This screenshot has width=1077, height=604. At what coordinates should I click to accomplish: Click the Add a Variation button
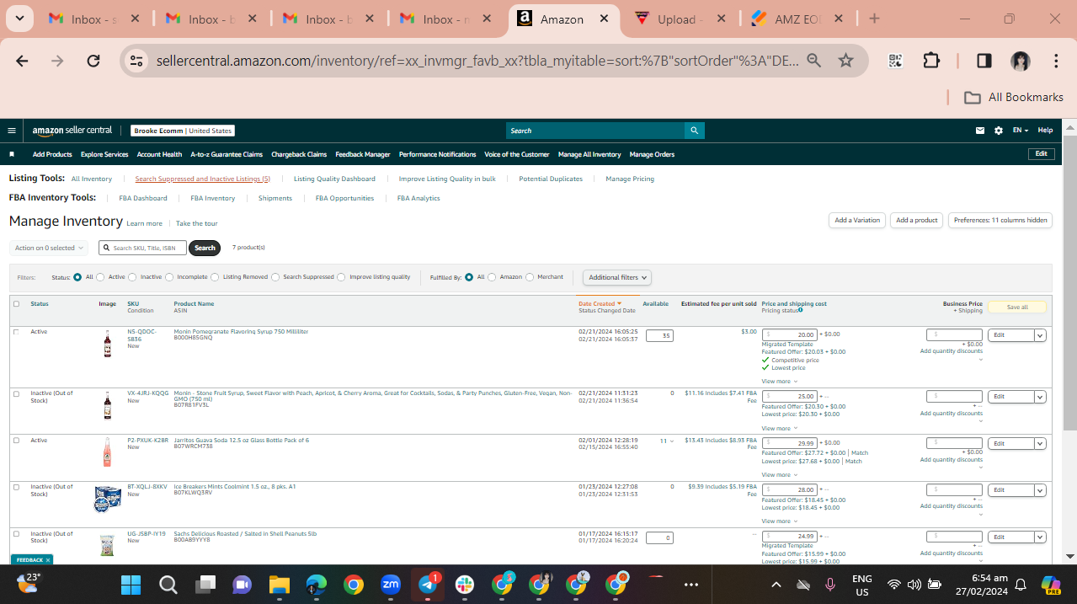tap(857, 221)
